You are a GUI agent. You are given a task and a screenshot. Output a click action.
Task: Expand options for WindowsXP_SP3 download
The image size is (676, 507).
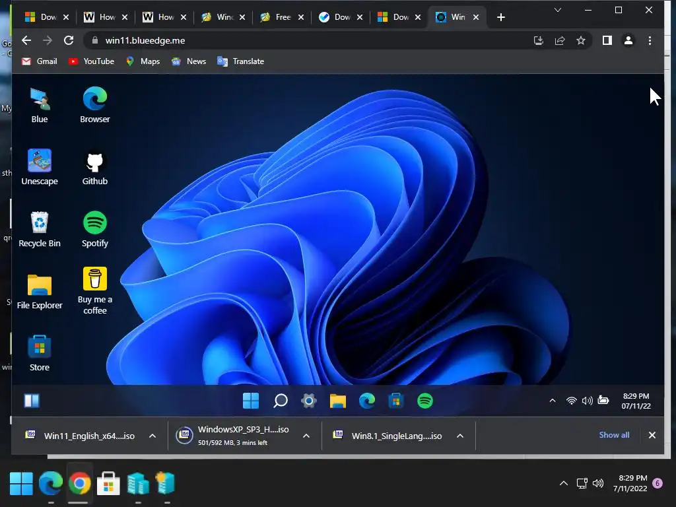(x=306, y=436)
